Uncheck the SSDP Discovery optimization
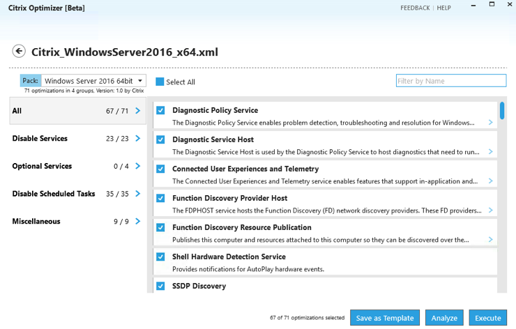Viewport: 516px width, 329px height. coord(160,286)
